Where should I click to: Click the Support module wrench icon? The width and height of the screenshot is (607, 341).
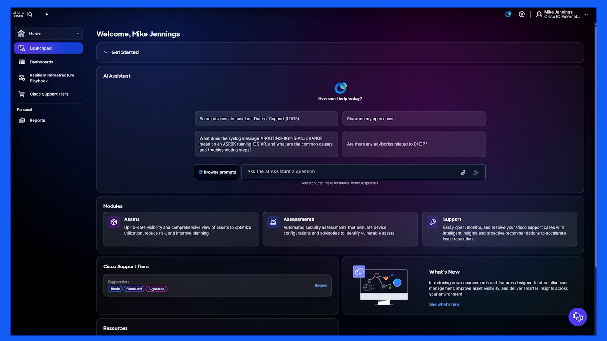432,222
